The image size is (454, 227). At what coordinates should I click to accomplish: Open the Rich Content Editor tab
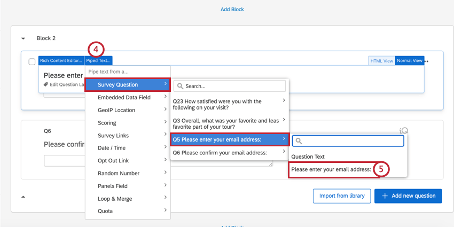click(61, 61)
